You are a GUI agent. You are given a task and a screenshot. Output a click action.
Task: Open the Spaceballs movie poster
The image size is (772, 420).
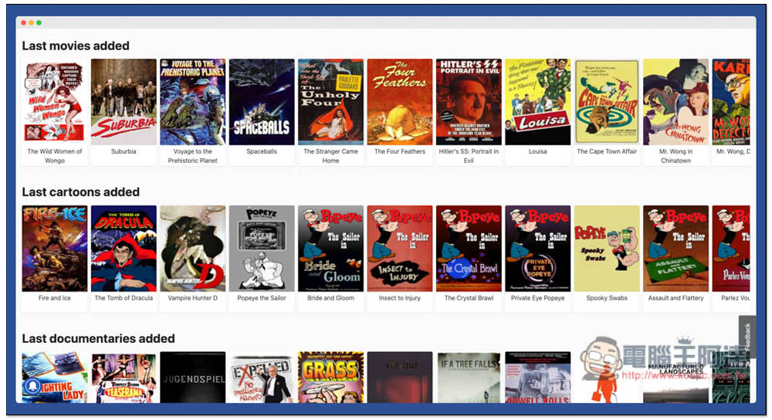[262, 102]
